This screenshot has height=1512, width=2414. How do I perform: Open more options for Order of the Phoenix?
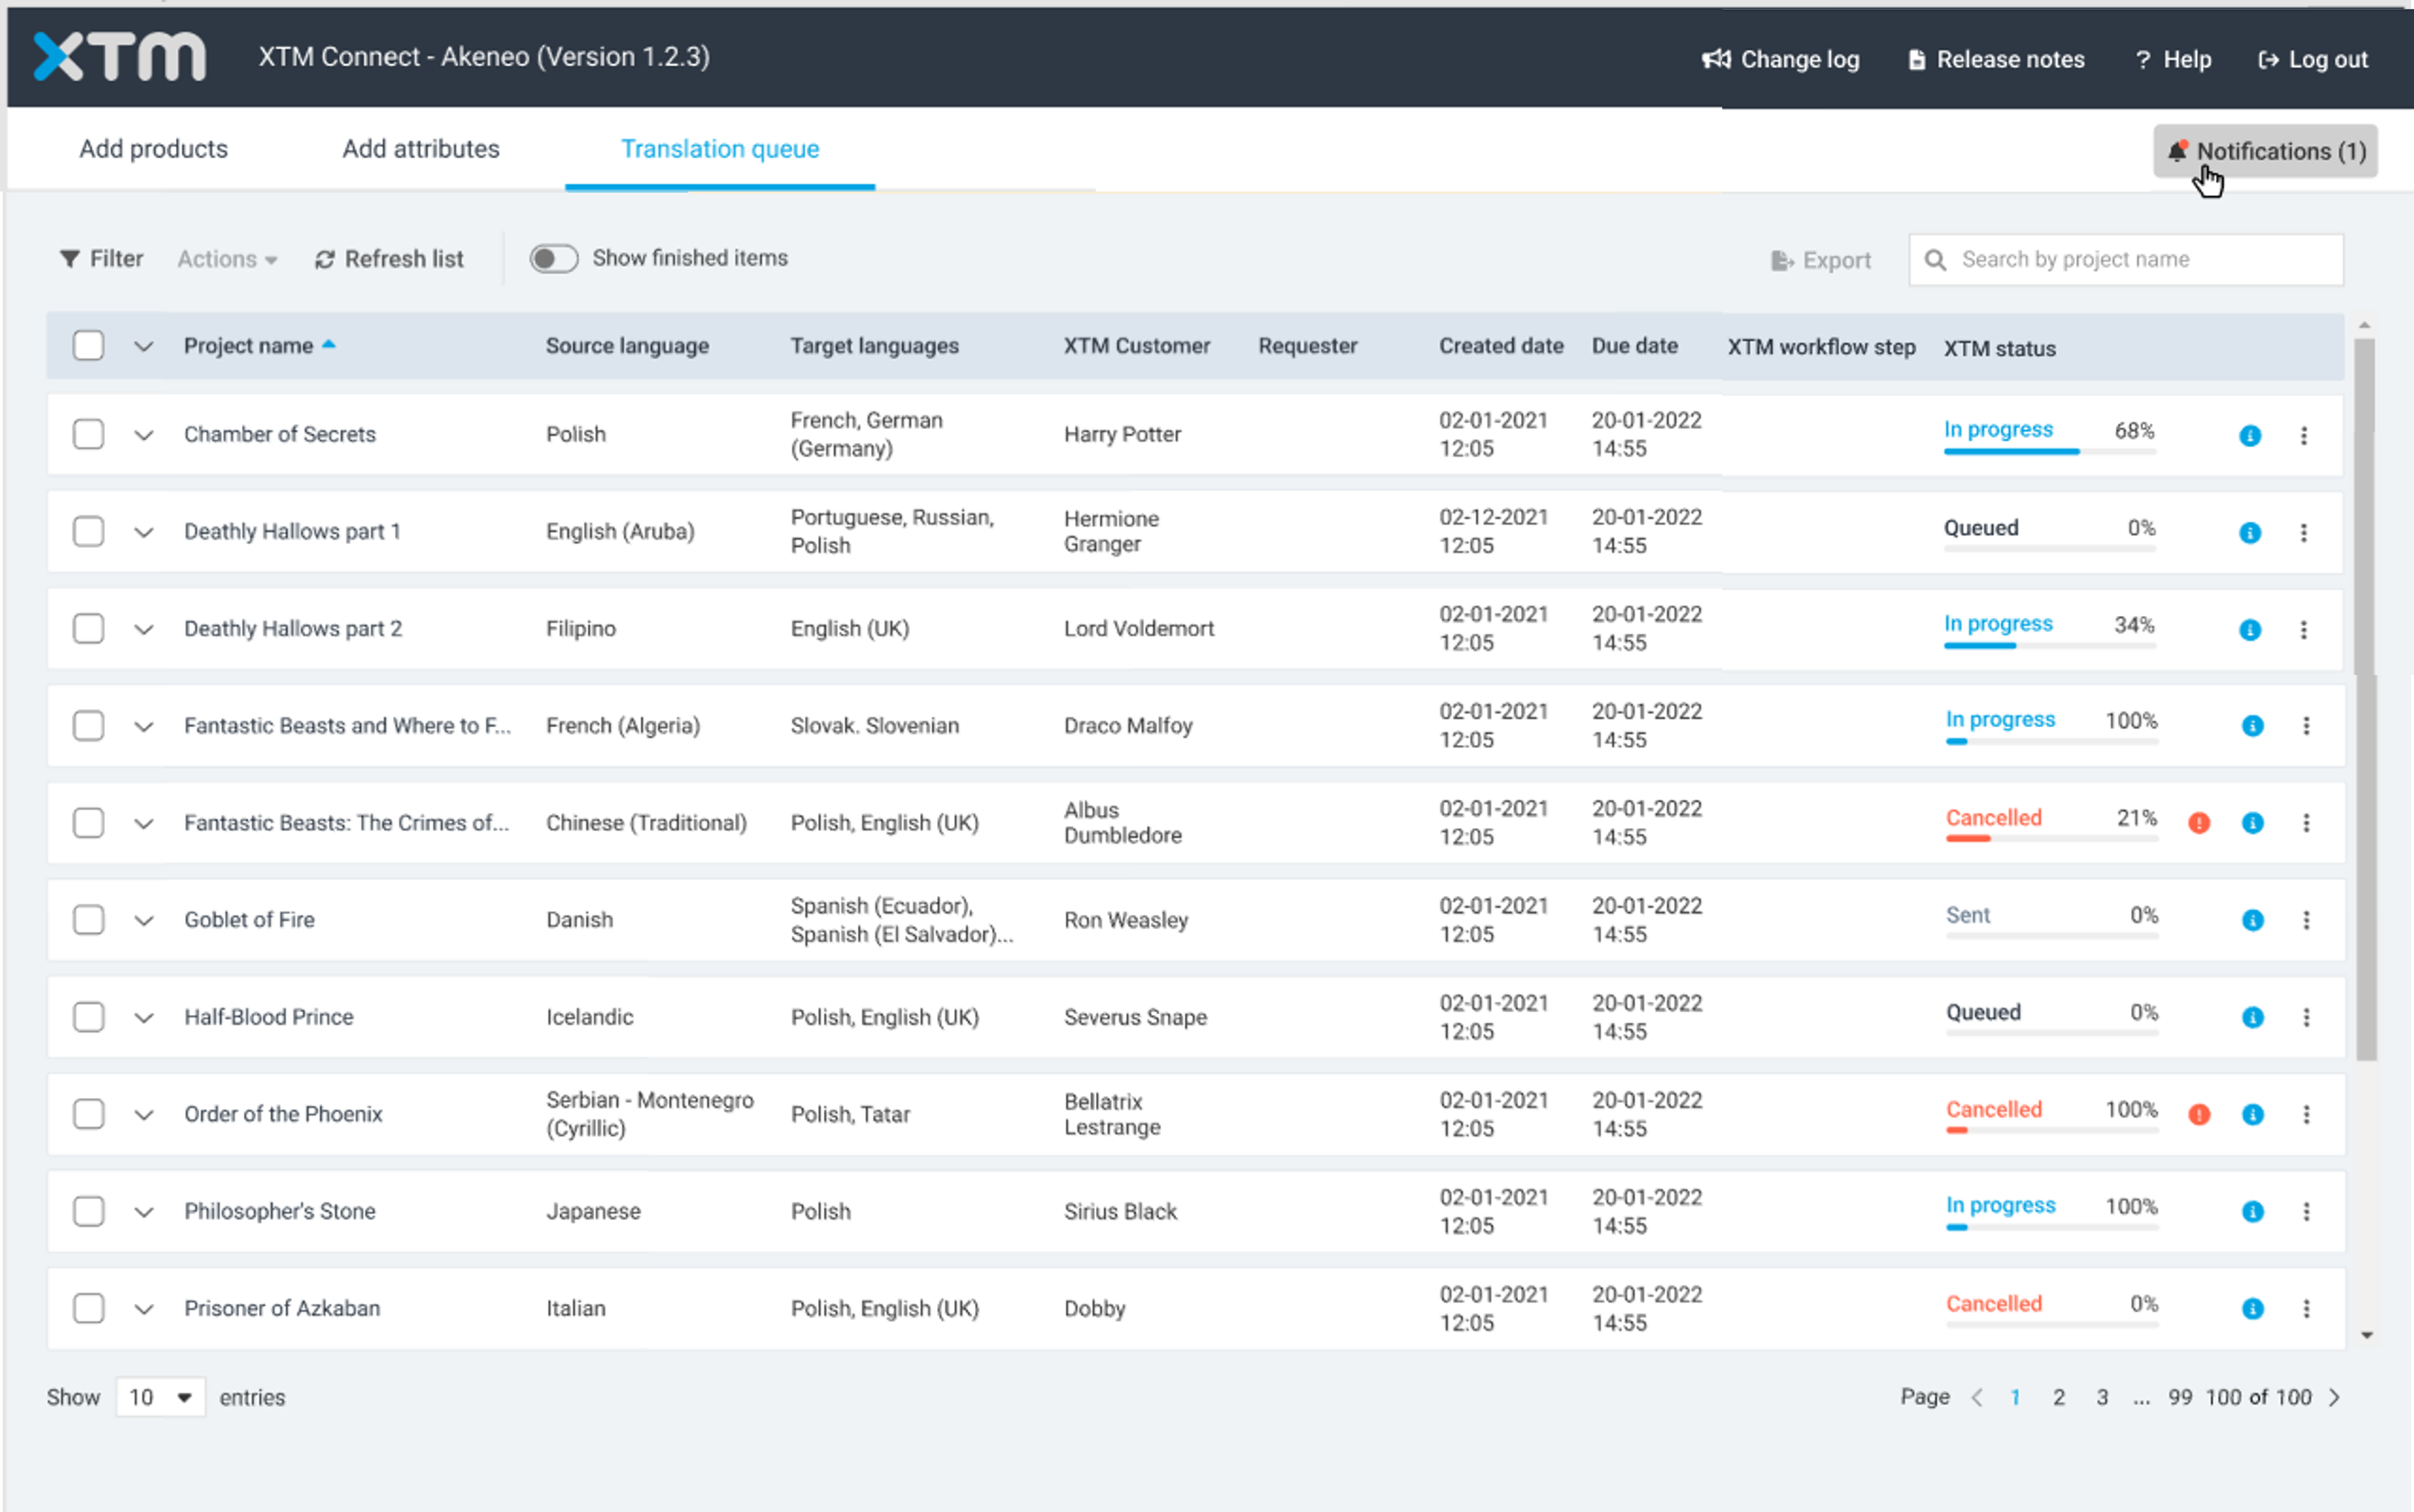2307,1114
